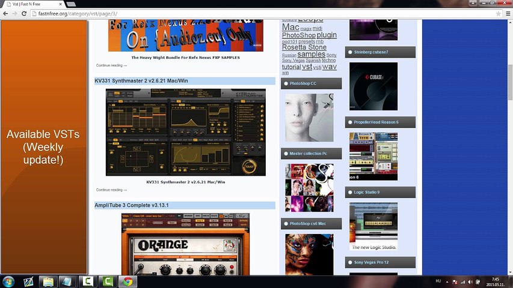Screen dimensions: 513x288
Task: Click the Reason 6 rack thumbnail
Action: click(373, 157)
